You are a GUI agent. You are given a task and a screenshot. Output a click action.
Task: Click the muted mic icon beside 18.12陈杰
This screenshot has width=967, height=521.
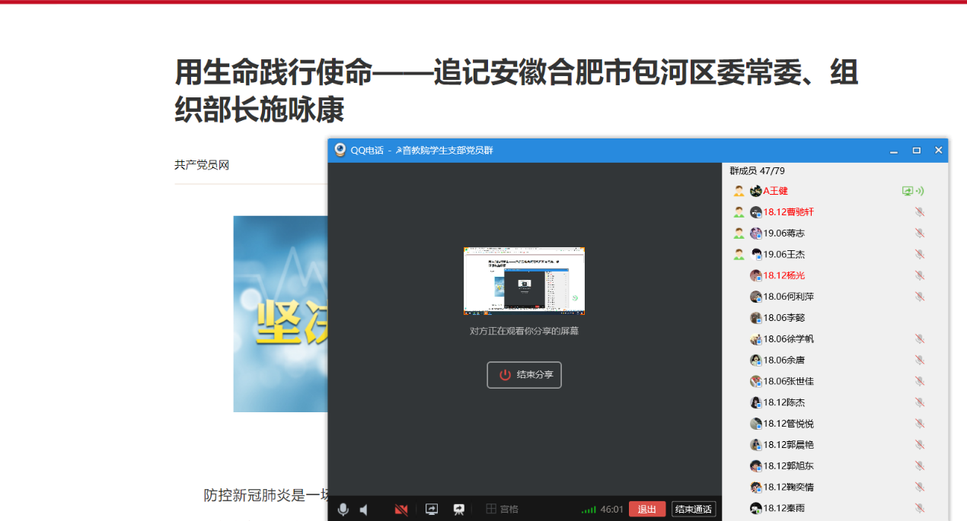[x=920, y=402]
